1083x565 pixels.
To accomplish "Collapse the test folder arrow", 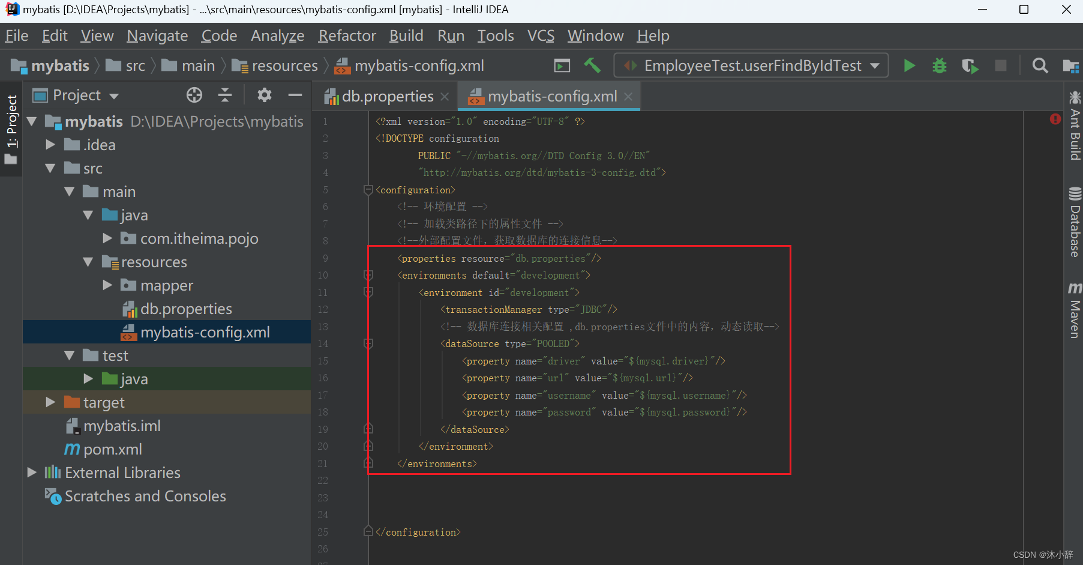I will click(69, 355).
